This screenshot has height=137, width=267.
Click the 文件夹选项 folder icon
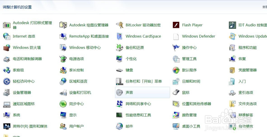[x=233, y=104]
